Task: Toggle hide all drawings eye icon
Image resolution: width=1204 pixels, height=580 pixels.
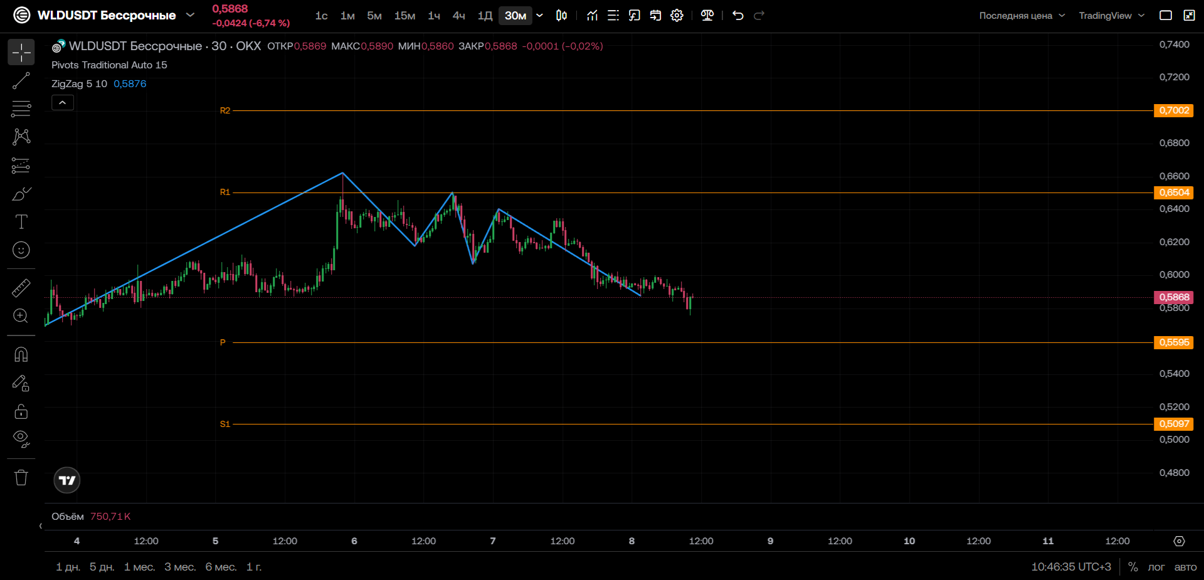Action: point(21,440)
